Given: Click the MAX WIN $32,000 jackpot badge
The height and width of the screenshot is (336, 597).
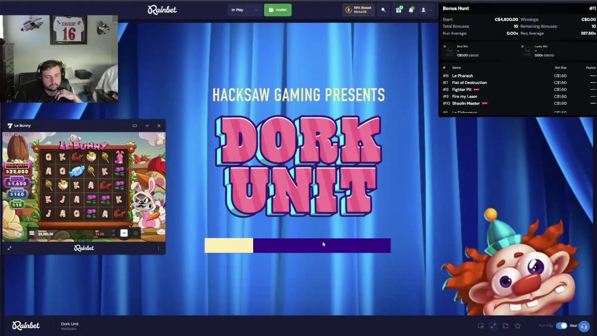Looking at the screenshot, I should coord(17,169).
